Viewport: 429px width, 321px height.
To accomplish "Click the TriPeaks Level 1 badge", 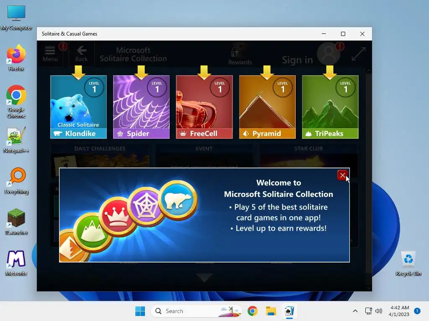I will (346, 87).
